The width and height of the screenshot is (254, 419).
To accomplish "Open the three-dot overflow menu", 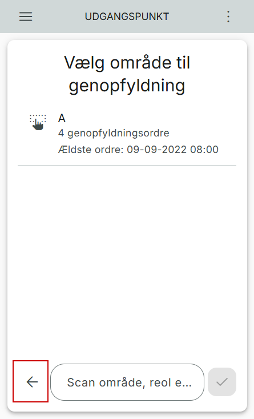I will click(x=228, y=17).
